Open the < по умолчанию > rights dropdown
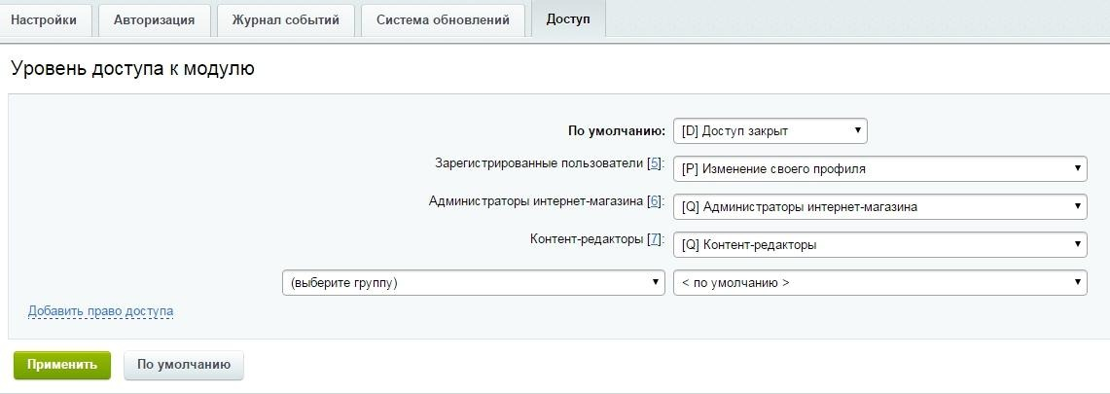The width and height of the screenshot is (1110, 394). pyautogui.click(x=880, y=283)
